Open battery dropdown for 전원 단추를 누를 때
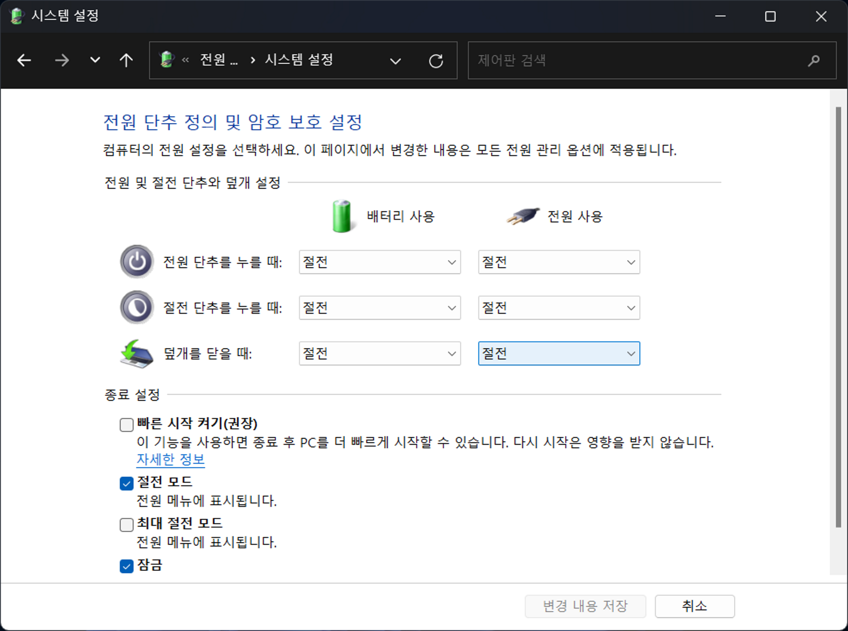848x631 pixels. click(380, 262)
